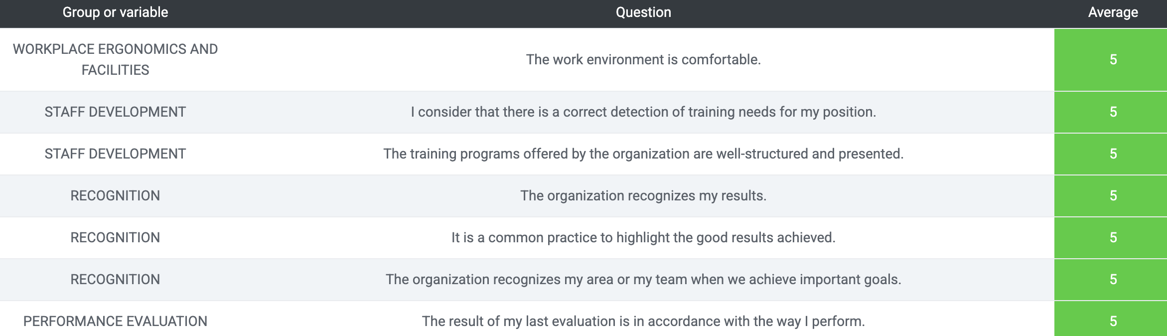Screen dimensions: 1167x336
Task: Click average score for training programs row
Action: click(x=1111, y=154)
